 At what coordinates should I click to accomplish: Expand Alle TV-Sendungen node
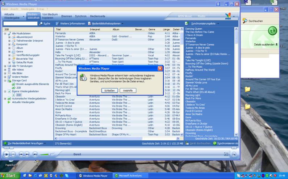pyautogui.click(x=5, y=66)
